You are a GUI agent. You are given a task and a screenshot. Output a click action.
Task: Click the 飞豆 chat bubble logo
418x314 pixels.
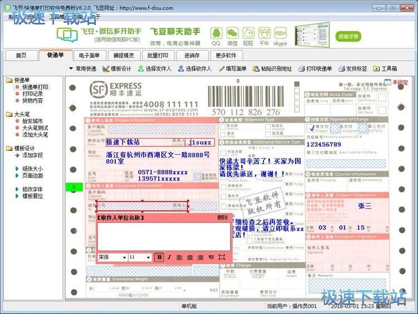tap(67, 36)
